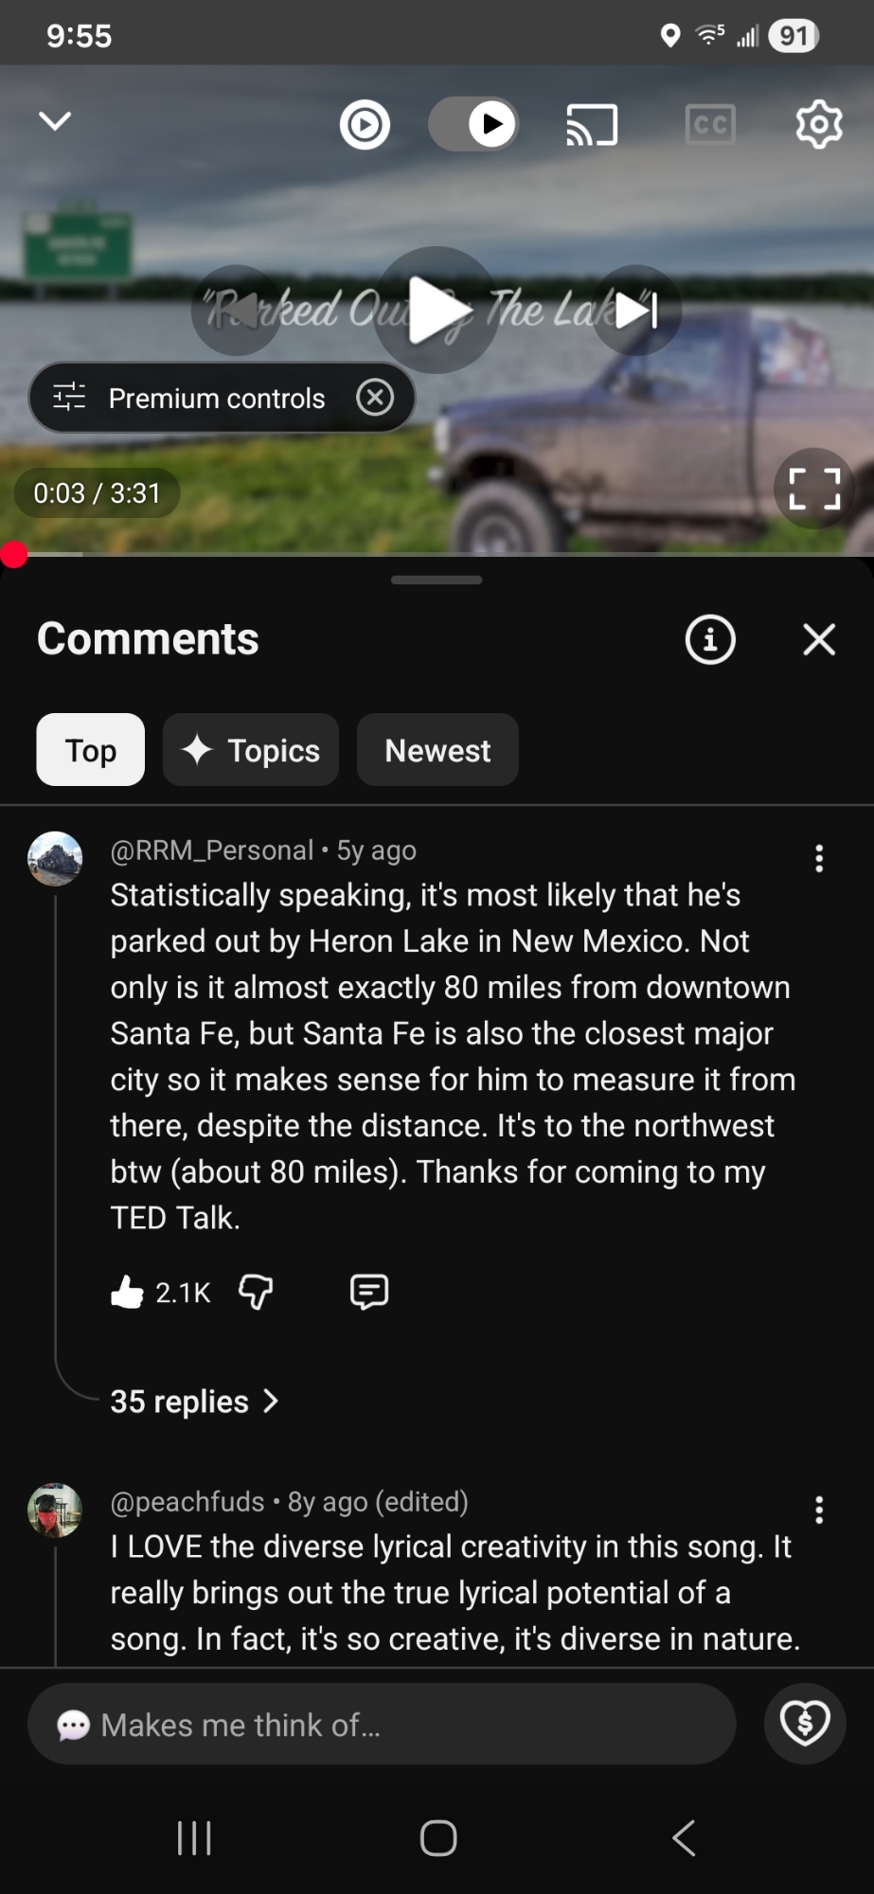Toggle closed captions

pos(710,125)
